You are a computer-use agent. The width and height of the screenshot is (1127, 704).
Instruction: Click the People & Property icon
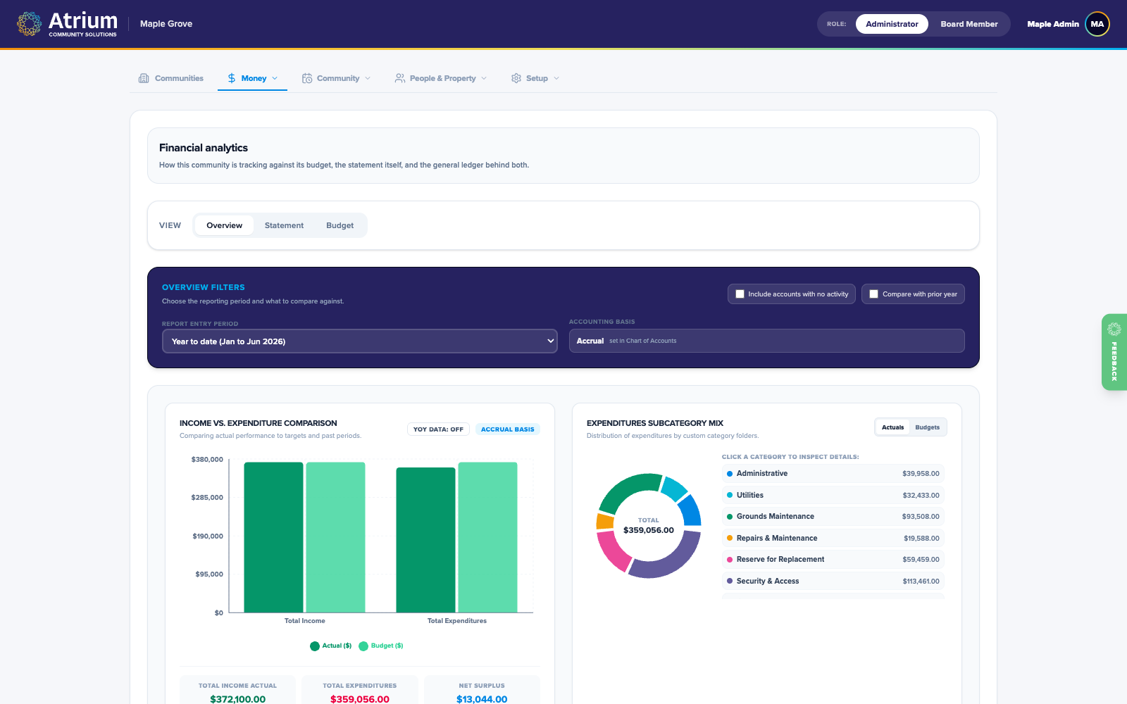click(400, 78)
